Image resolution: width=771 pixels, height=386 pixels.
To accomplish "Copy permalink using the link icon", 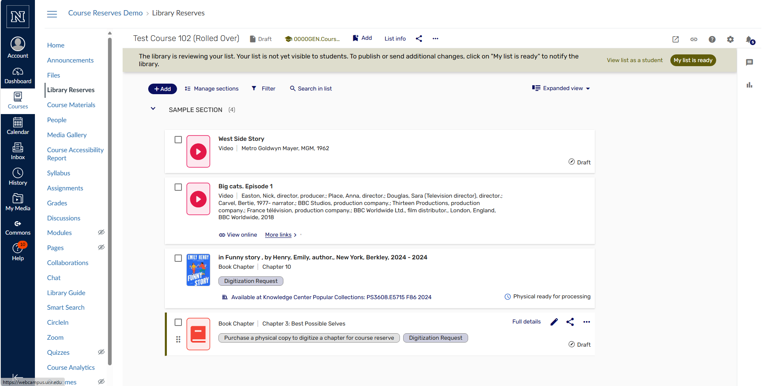I will point(694,39).
